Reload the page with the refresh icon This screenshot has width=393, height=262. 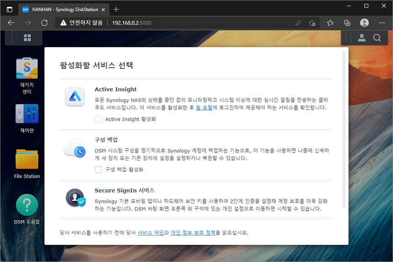point(44,23)
